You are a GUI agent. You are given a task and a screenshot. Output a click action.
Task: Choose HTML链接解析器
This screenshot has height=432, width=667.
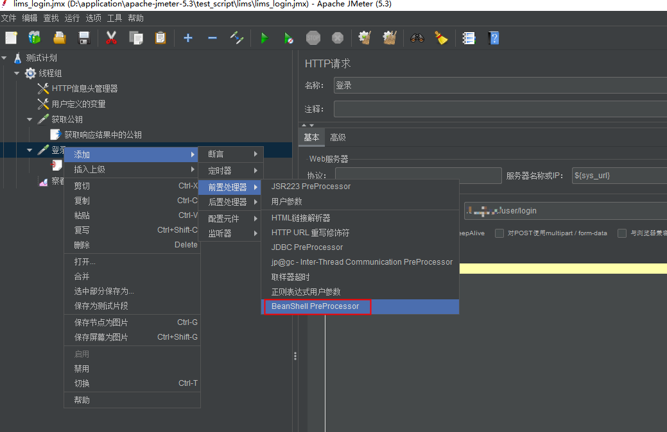360,218
